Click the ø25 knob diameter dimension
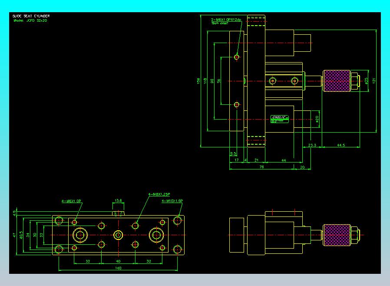This screenshot has height=286, width=390. (367, 81)
